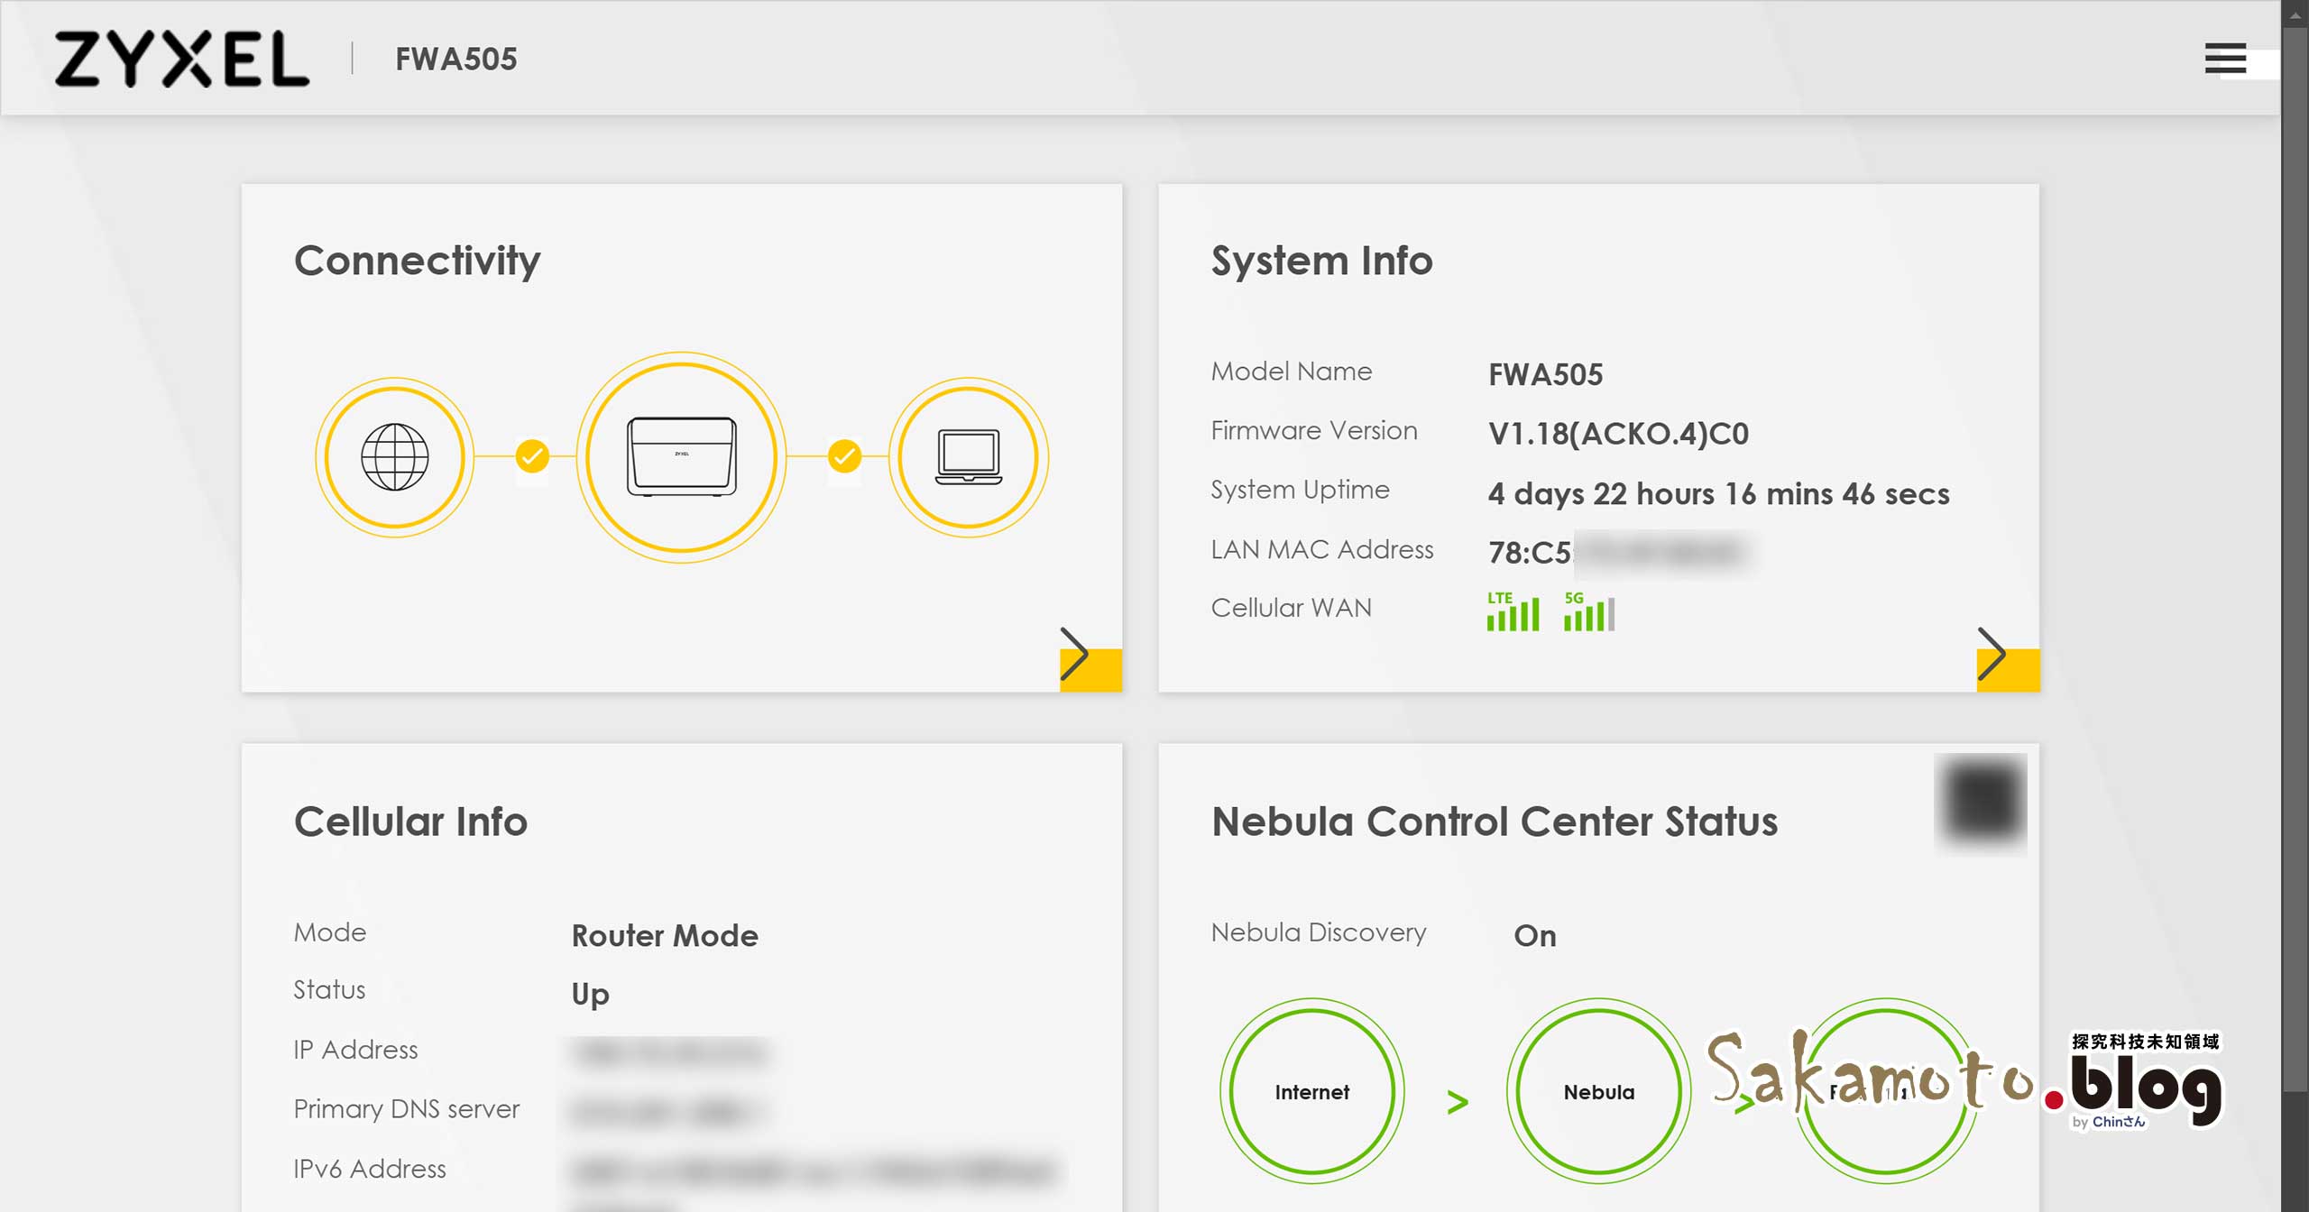Click the checkmark between router and laptop
2309x1212 pixels.
tap(844, 457)
